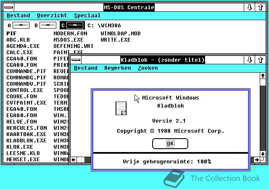This screenshot has height=189, width=269.
Task: Select file MEMSET.EXE
Action: click(23, 160)
